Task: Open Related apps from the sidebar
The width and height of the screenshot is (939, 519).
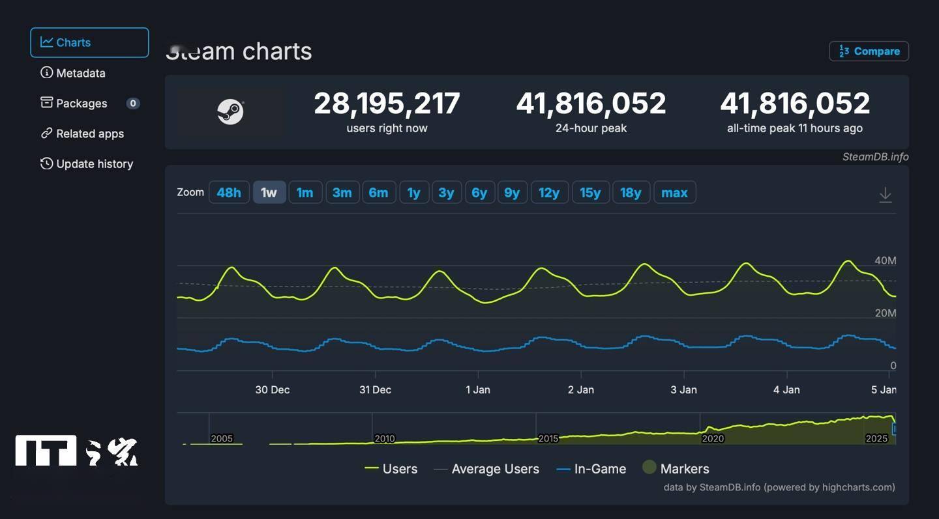Action: [89, 133]
